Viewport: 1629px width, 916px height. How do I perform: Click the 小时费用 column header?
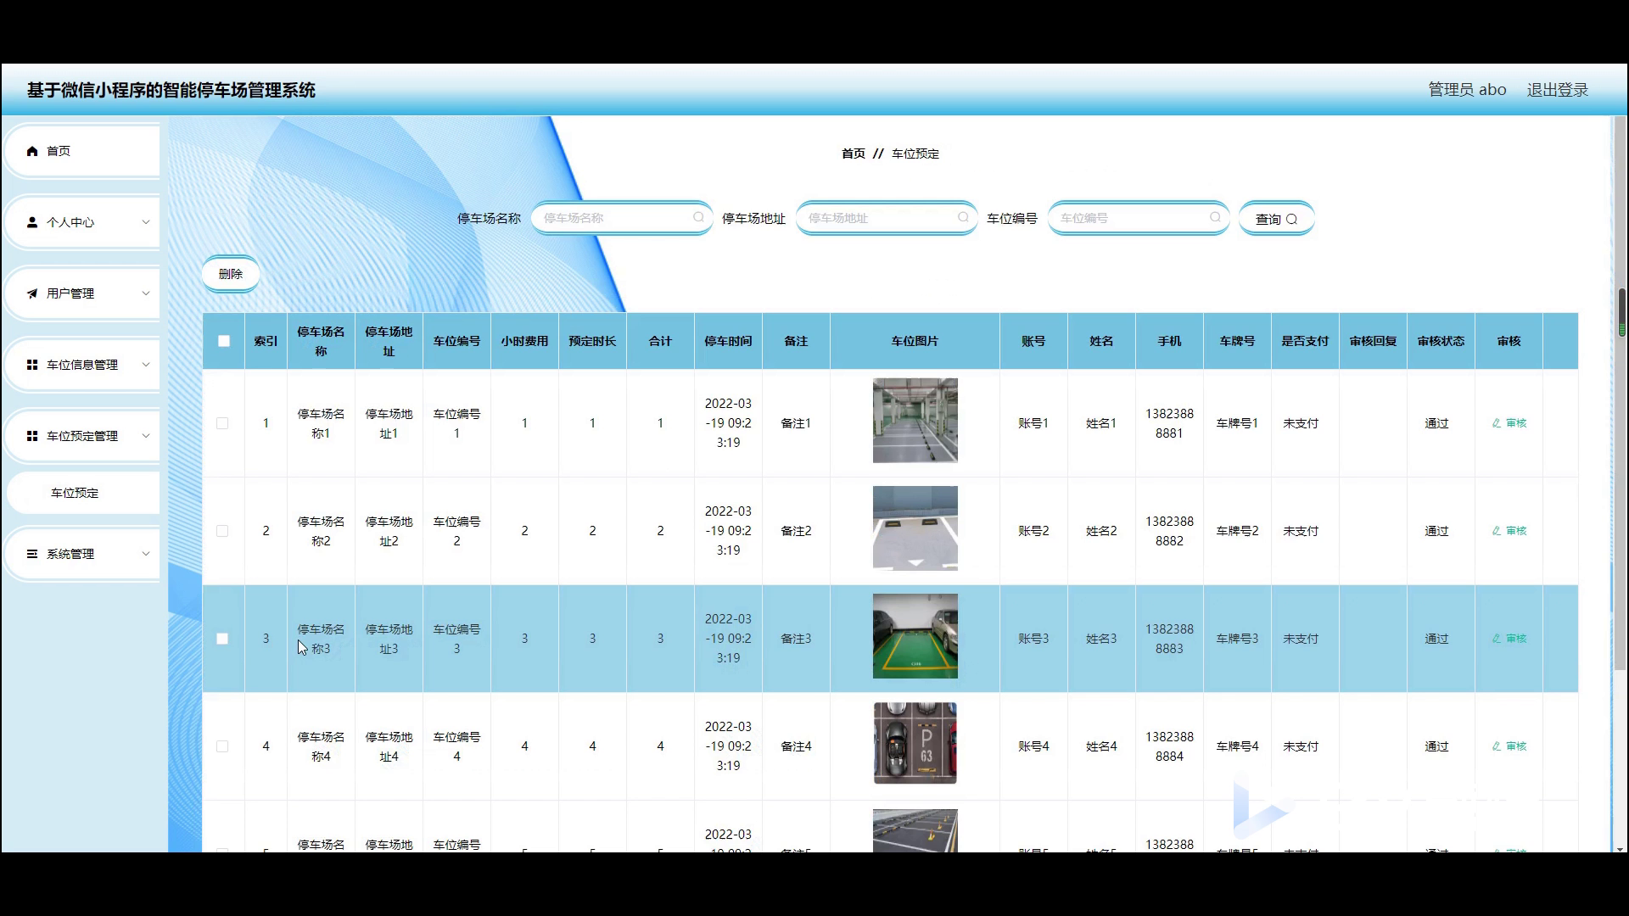(x=524, y=341)
